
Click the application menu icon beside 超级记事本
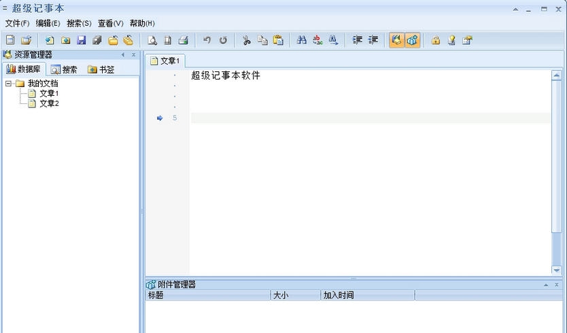click(5, 8)
